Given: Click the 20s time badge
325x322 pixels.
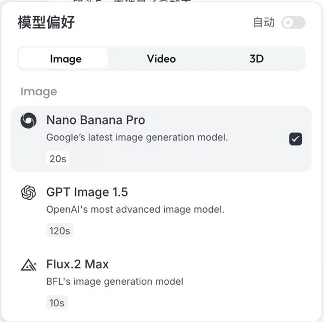Looking at the screenshot, I should click(x=57, y=159).
